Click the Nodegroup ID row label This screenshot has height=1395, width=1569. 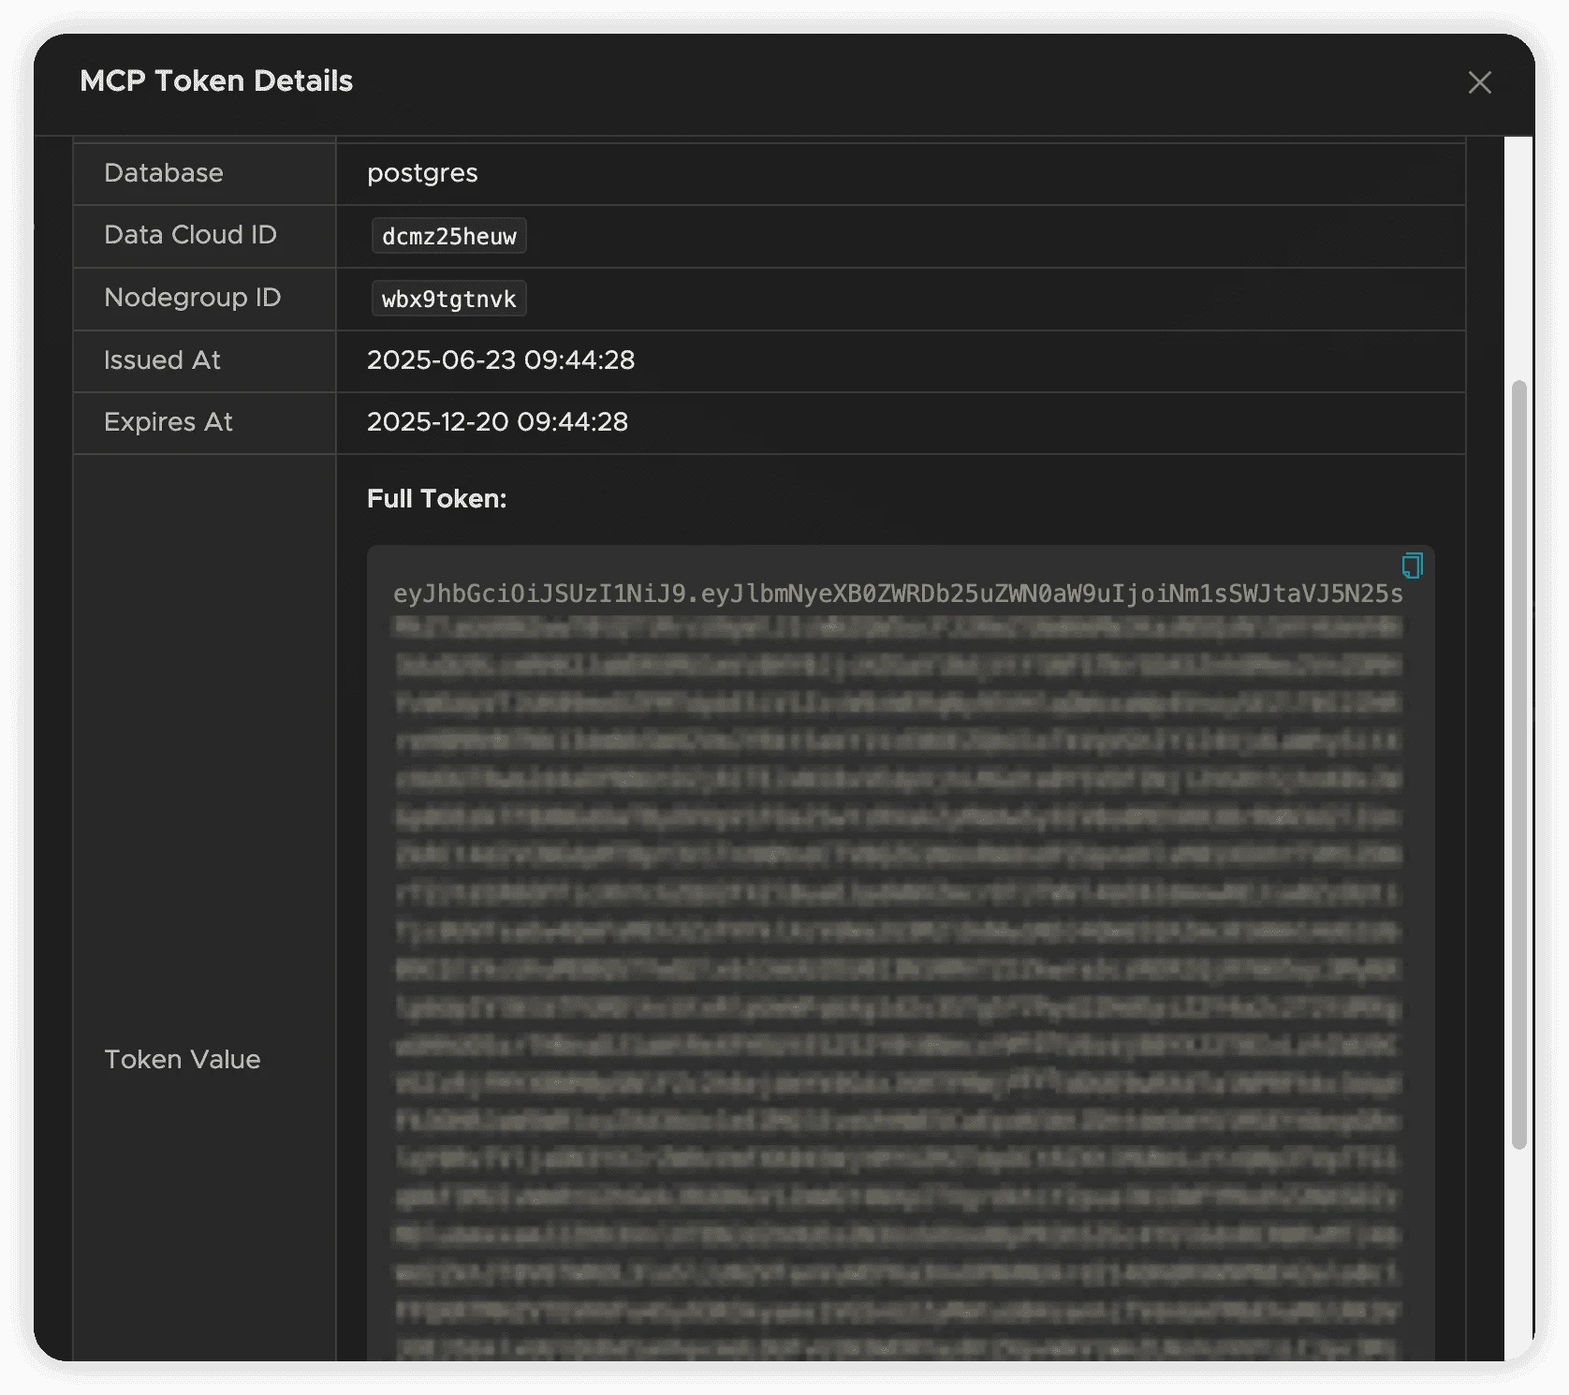(192, 298)
